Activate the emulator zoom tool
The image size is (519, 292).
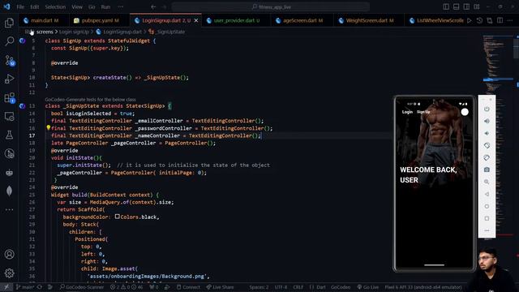487,182
